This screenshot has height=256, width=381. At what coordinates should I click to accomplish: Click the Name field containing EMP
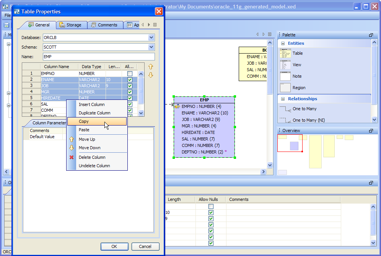(x=99, y=57)
